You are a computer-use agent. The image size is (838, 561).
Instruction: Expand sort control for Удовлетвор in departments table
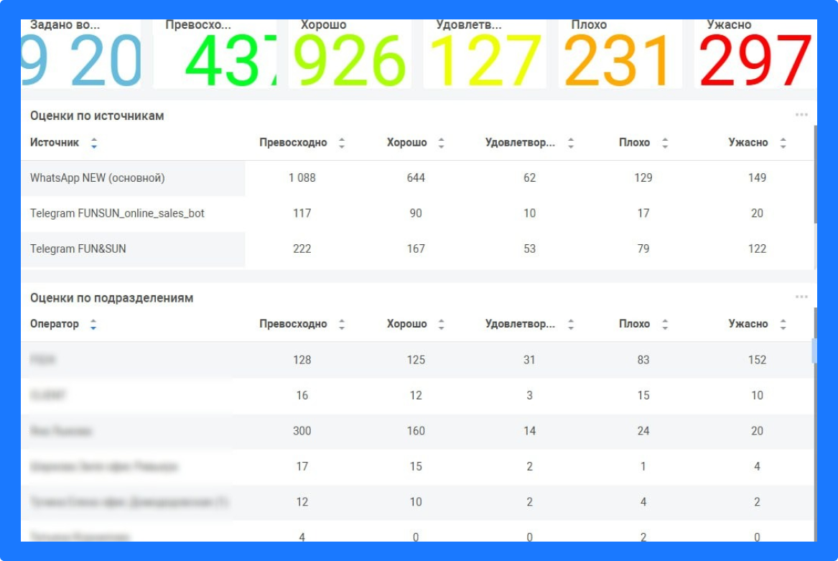[571, 323]
